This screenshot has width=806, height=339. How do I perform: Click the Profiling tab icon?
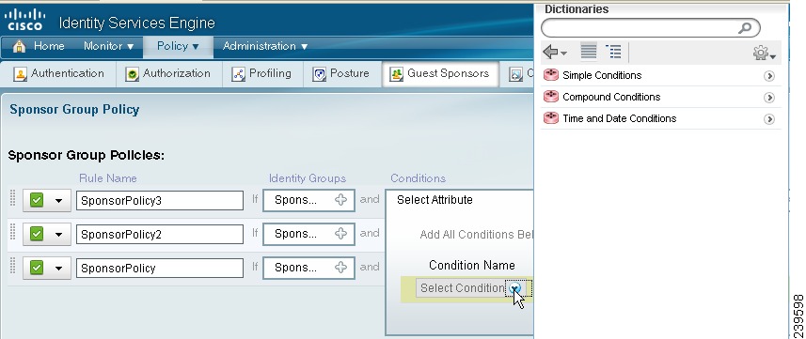pyautogui.click(x=238, y=74)
